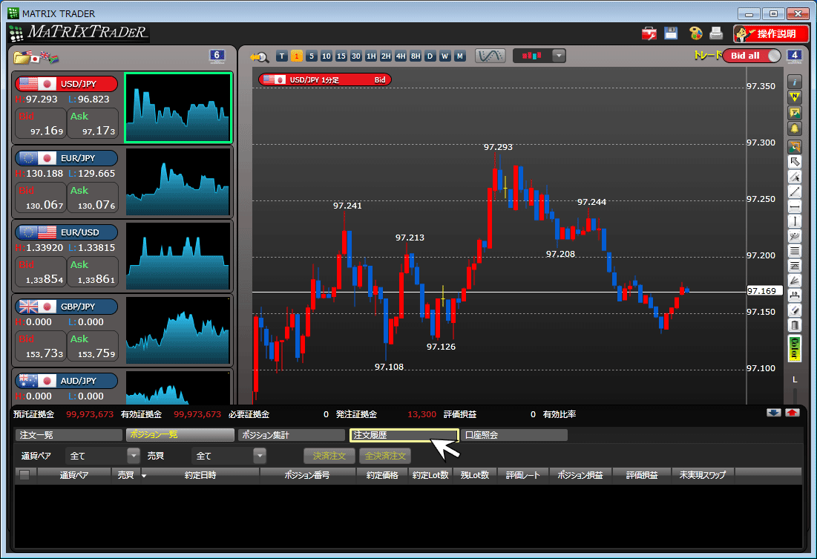This screenshot has width=817, height=559.
Task: Click the printer icon in header
Action: [716, 33]
